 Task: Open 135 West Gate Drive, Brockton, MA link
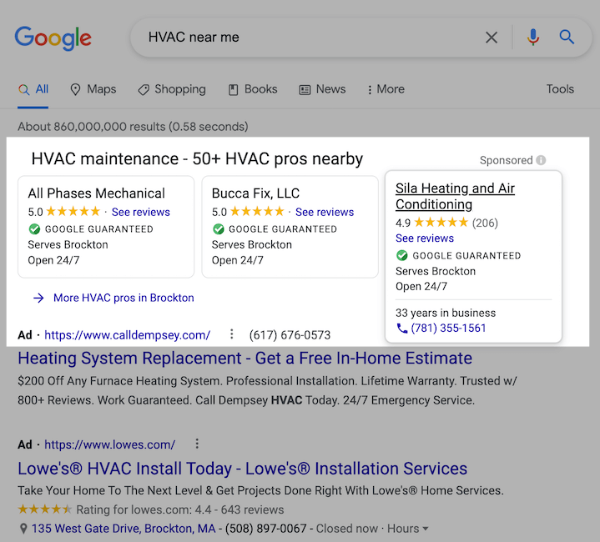124,529
